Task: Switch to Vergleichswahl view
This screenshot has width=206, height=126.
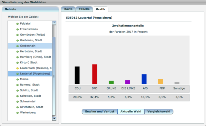Action: pyautogui.click(x=159, y=112)
